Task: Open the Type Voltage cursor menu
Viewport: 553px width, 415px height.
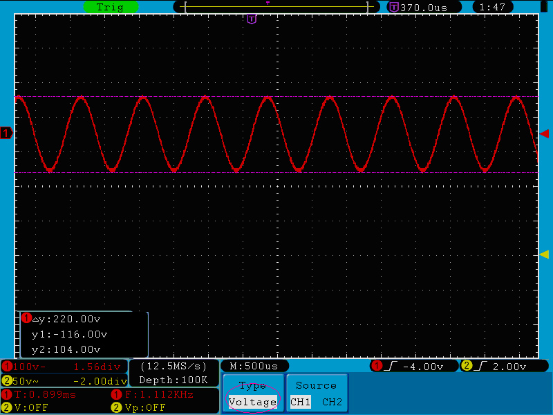Action: 252,394
